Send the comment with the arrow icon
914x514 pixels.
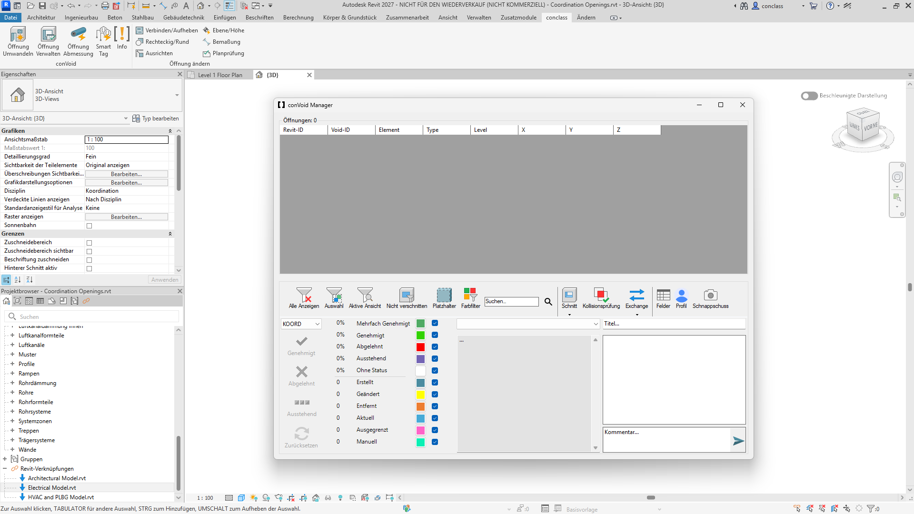[x=738, y=441]
